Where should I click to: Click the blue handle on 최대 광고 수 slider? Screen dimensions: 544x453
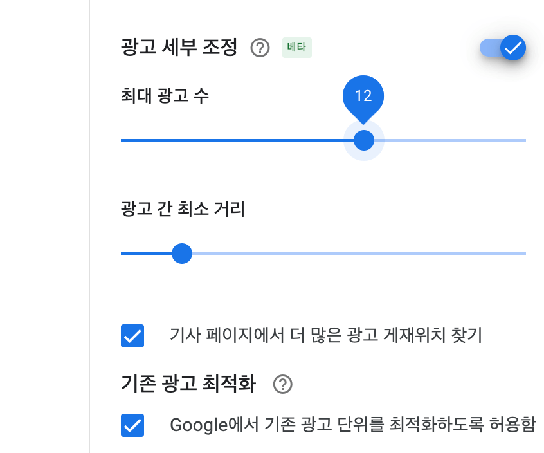(364, 140)
